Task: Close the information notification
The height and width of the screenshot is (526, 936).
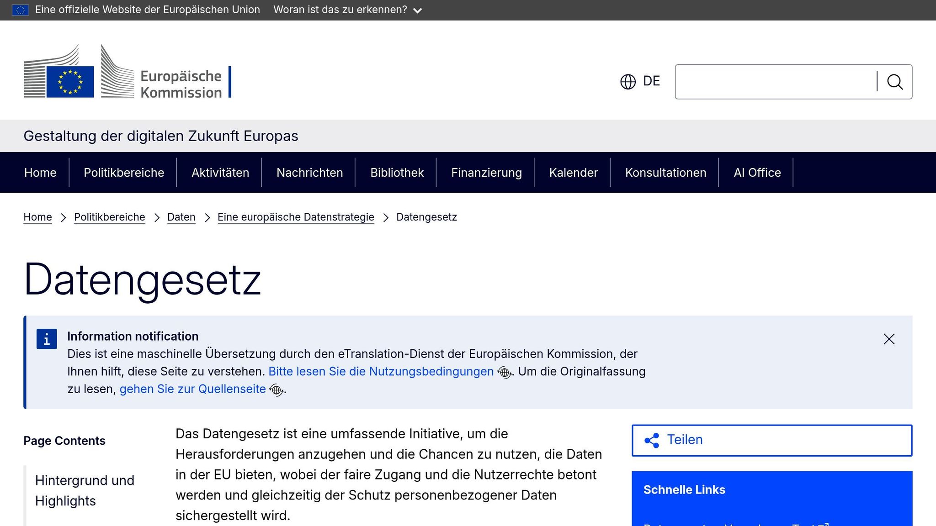Action: point(889,339)
